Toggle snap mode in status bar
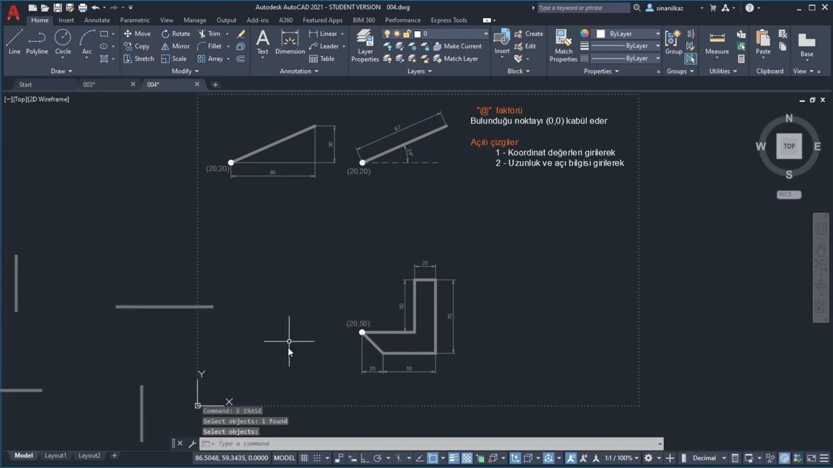This screenshot has height=468, width=833. pyautogui.click(x=317, y=458)
